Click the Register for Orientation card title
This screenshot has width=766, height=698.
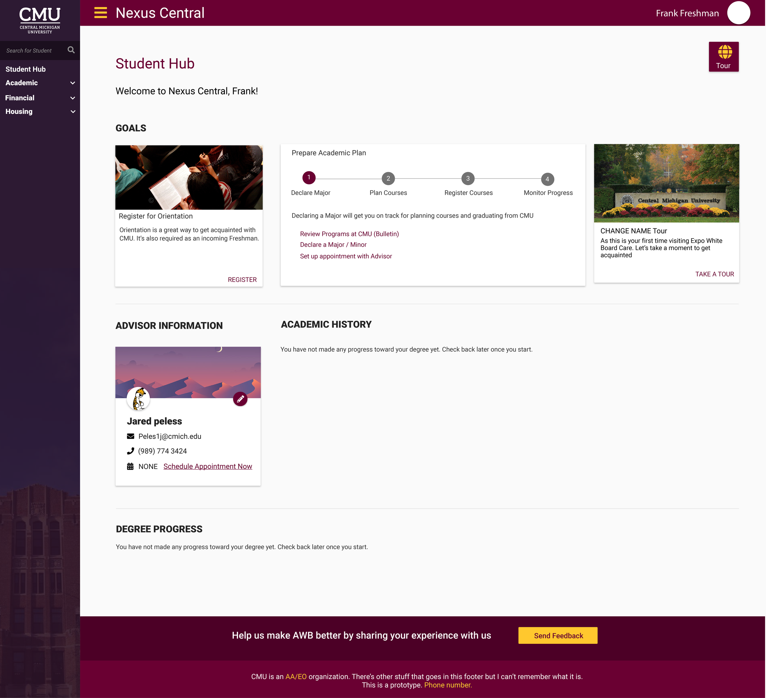coord(156,216)
